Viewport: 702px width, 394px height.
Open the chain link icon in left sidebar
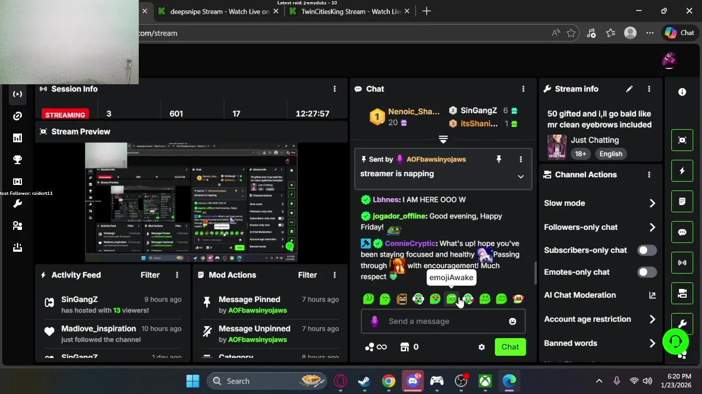[x=18, y=116]
